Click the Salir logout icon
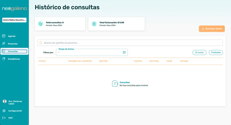 pos(4,118)
